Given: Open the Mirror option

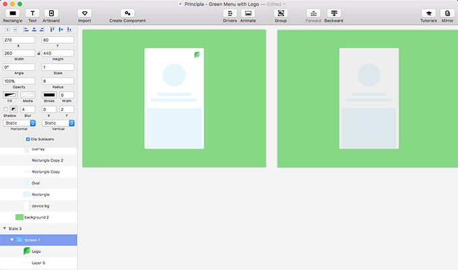Looking at the screenshot, I should click(447, 13).
